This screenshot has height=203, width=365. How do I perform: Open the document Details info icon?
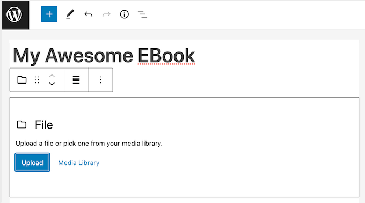pyautogui.click(x=125, y=14)
